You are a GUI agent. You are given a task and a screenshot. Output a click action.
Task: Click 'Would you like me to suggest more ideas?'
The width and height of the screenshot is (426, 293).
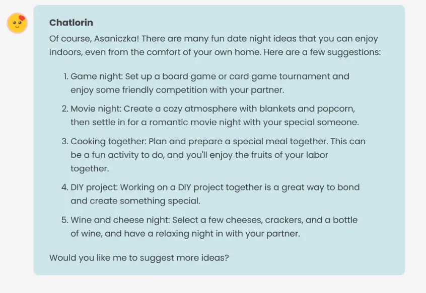tap(139, 258)
